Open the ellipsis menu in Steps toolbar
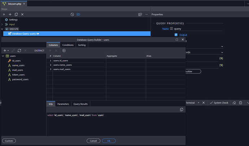Image resolution: width=249 pixels, height=146 pixels. (147, 14)
